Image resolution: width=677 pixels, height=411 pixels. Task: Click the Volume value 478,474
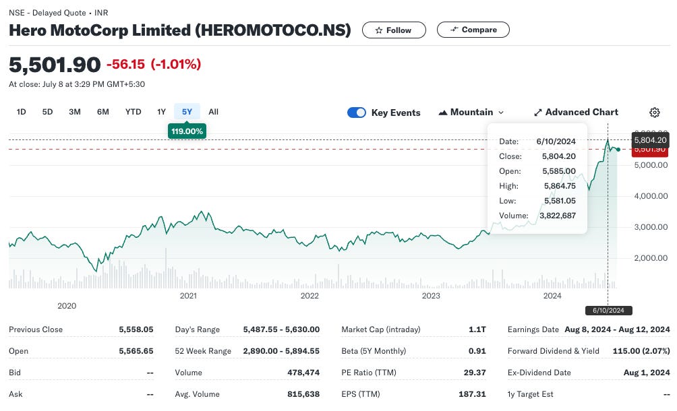tap(303, 373)
